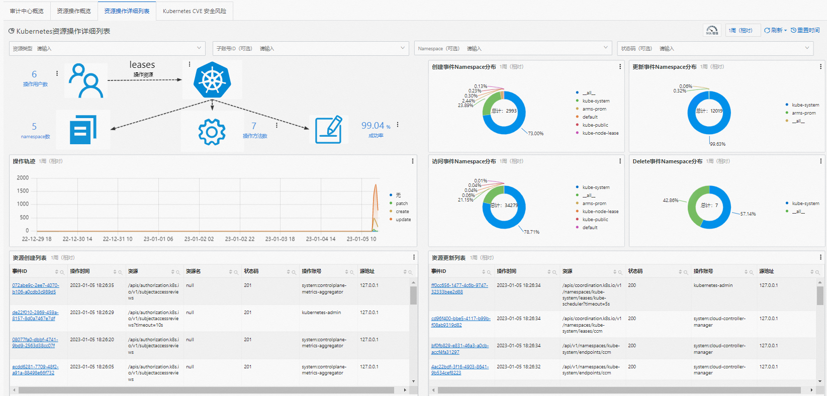This screenshot has width=827, height=396.
Task: Click the 资源更新列表 horizontal scrollbar
Action: coord(619,390)
